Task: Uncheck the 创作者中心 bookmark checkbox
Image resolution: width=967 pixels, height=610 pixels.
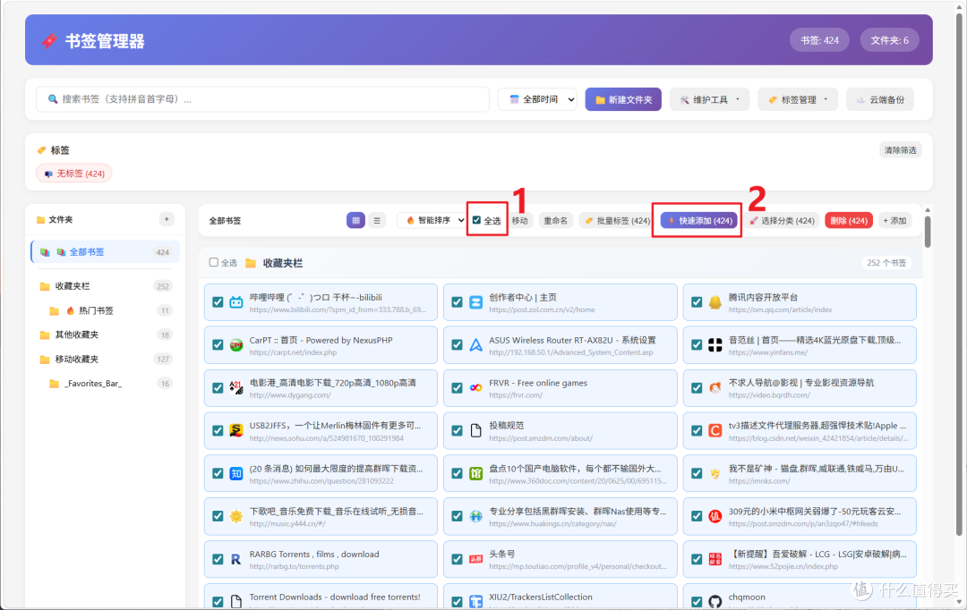Action: tap(457, 302)
